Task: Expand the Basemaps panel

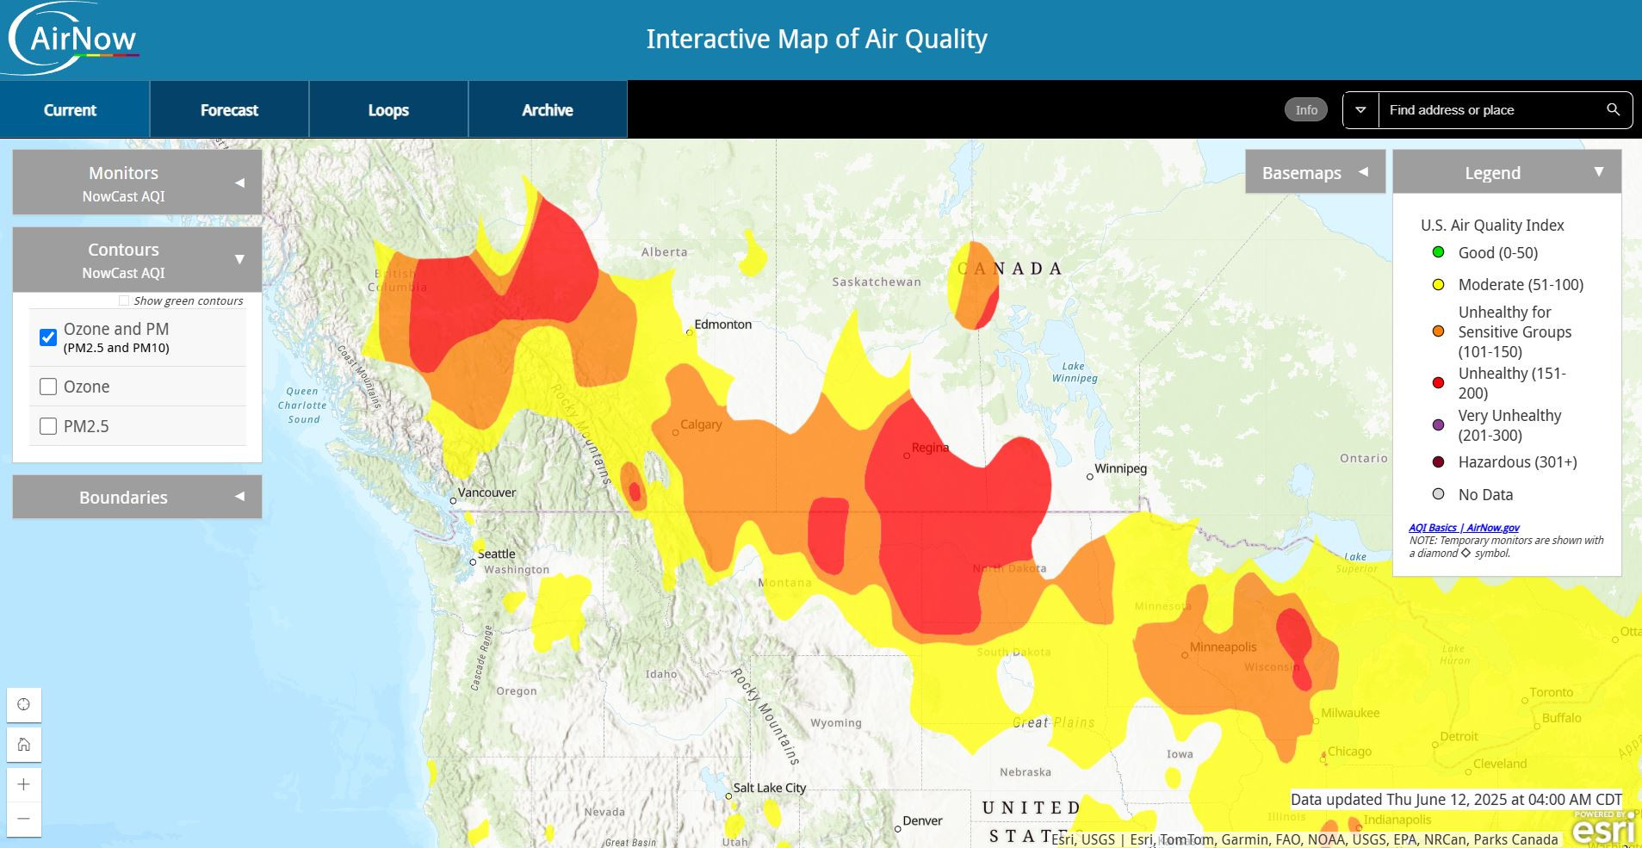Action: click(1315, 172)
